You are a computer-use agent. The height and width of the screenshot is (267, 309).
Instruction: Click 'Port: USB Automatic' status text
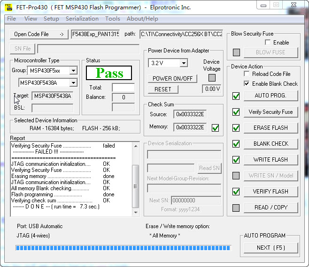click(x=40, y=226)
